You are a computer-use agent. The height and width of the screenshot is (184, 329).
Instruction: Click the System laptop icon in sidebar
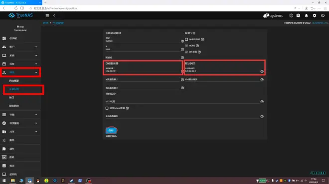[4, 56]
